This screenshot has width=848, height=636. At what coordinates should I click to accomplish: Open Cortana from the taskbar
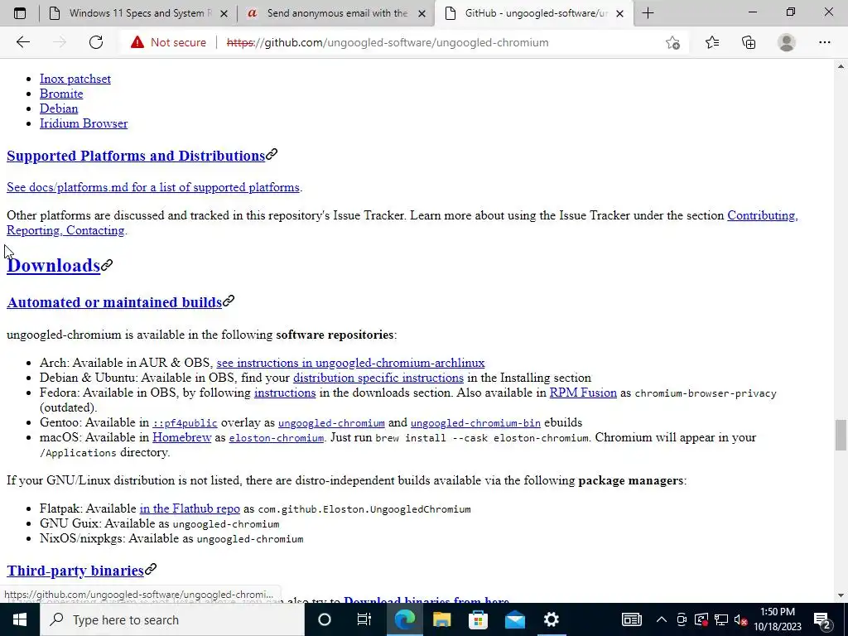[324, 619]
